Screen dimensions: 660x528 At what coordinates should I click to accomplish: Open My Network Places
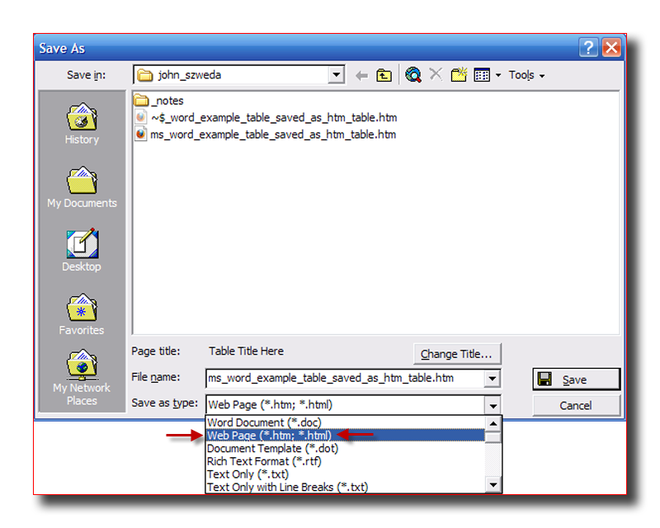[x=82, y=378]
